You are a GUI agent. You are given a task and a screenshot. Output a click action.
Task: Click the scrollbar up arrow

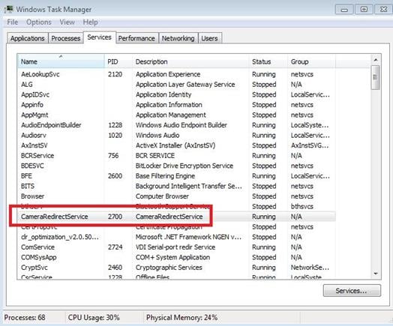point(376,60)
